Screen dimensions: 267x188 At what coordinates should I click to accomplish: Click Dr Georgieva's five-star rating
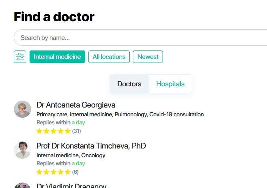click(53, 131)
